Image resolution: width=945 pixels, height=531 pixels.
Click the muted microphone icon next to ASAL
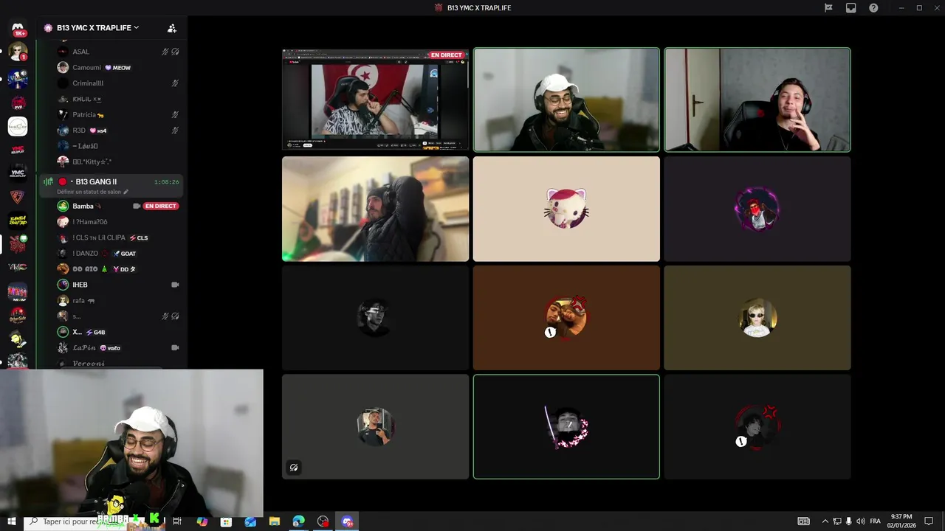point(165,52)
